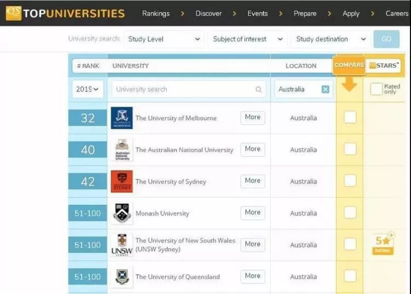The height and width of the screenshot is (294, 411).
Task: Click the University of Sydney logo
Action: tap(122, 181)
